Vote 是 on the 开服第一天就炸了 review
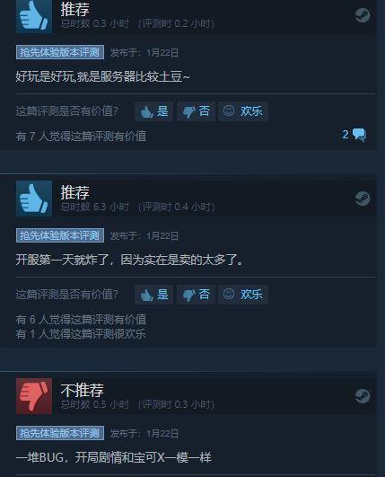Image resolution: width=385 pixels, height=477 pixels. click(154, 294)
